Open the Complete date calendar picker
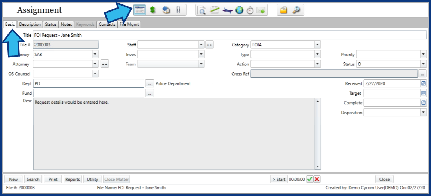The image size is (431, 196). 423,103
